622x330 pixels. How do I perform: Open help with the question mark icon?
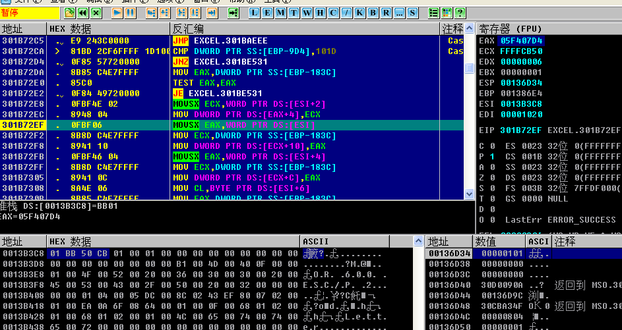point(460,13)
